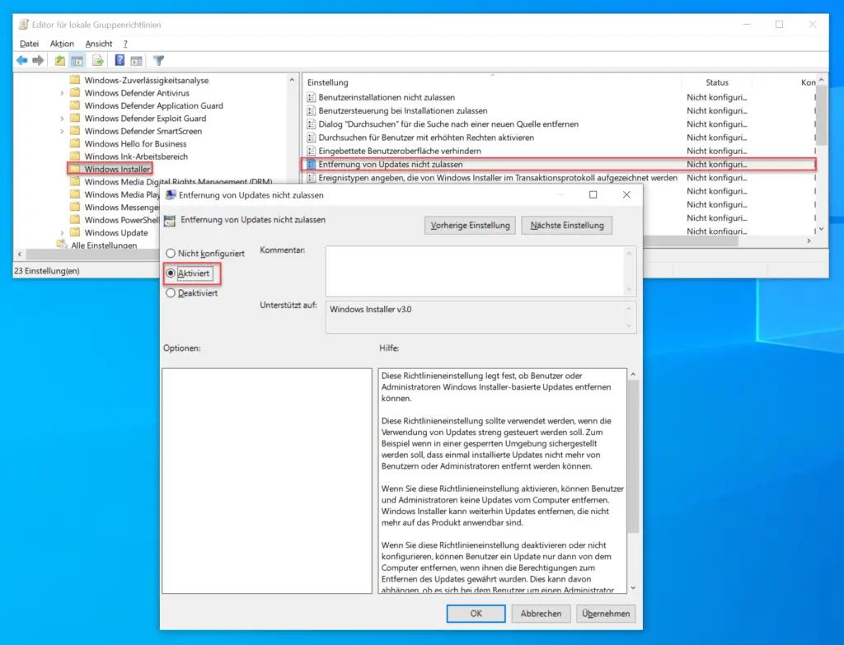
Task: Click the empty Optionen list box
Action: click(267, 481)
